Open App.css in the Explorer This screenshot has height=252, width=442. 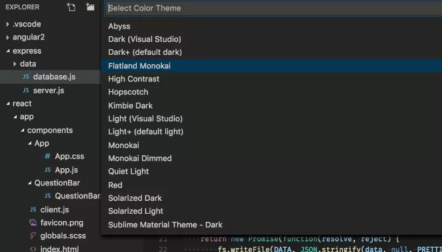click(x=69, y=156)
